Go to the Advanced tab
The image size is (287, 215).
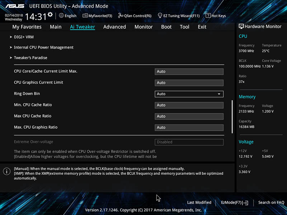click(x=114, y=27)
